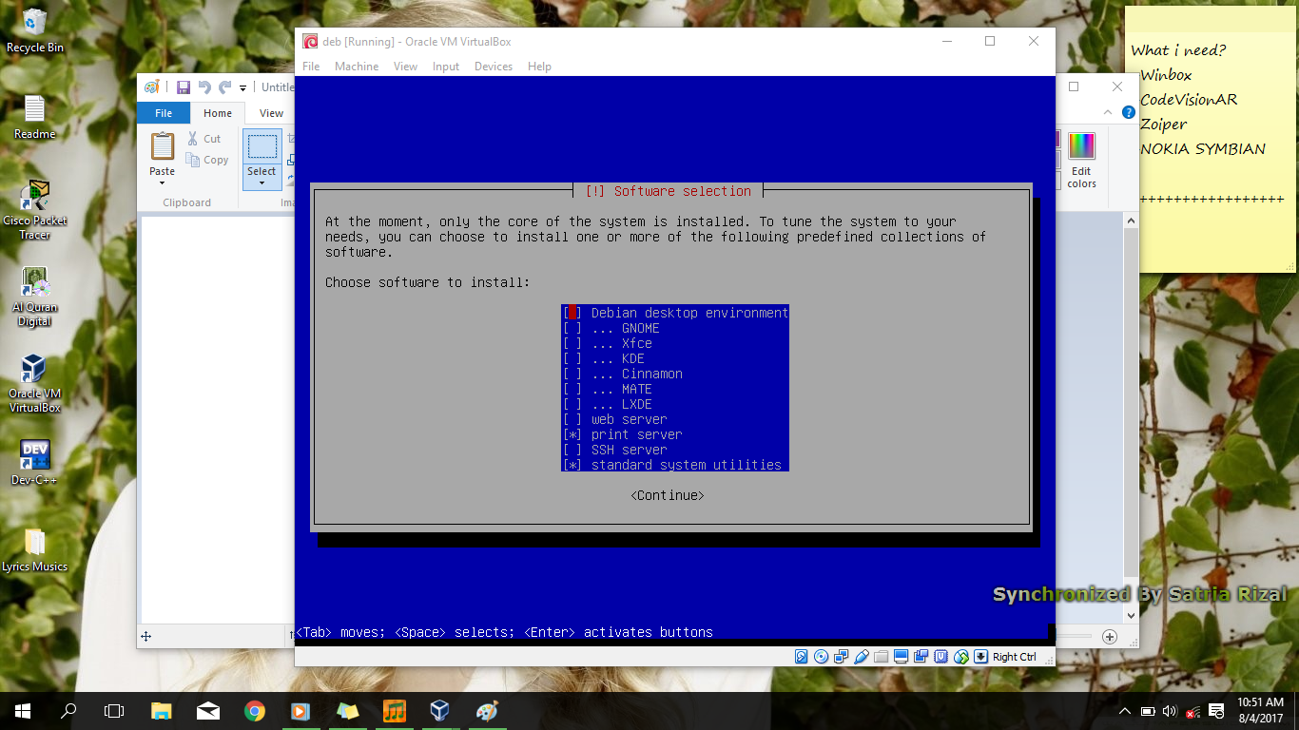Toggle the web server checkbox
This screenshot has width=1299, height=730.
pos(572,419)
